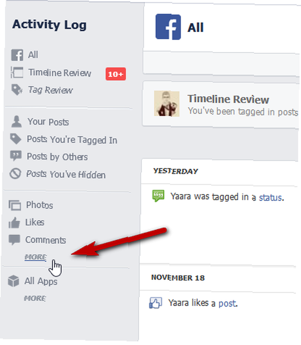The height and width of the screenshot is (345, 301).
Task: Click the Posts by Others quote icon
Action: (x=16, y=156)
